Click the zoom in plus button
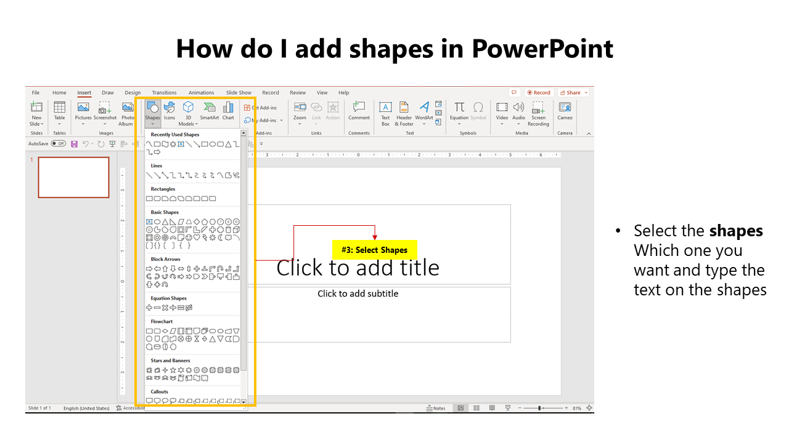 [566, 408]
